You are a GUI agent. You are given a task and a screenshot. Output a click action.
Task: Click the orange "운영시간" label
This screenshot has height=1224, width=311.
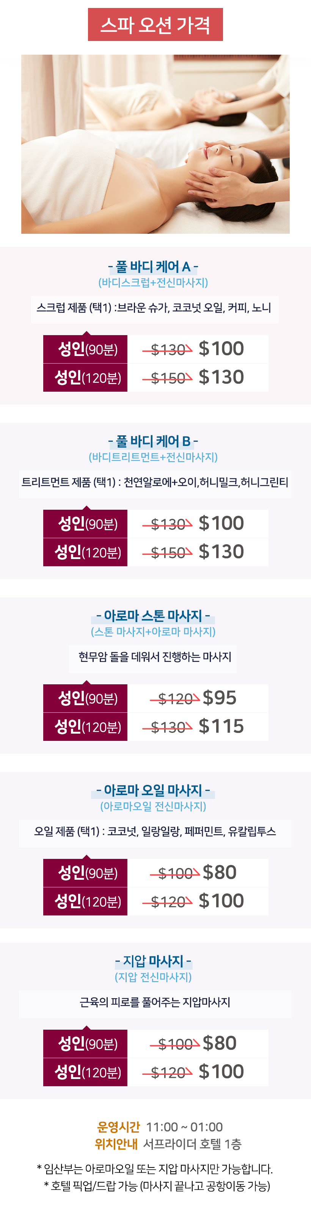(118, 1126)
